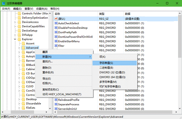Click the Advanced folder icon

coord(23,48)
